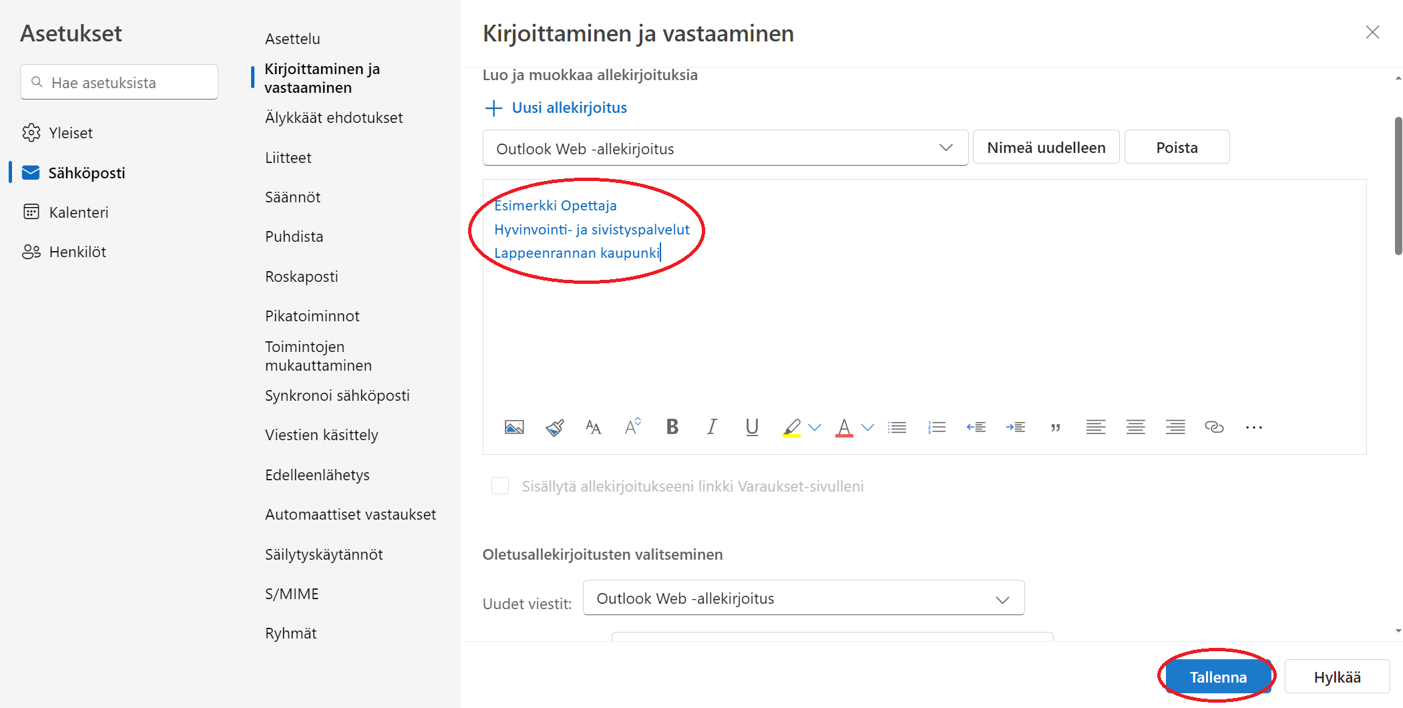Image resolution: width=1403 pixels, height=708 pixels.
Task: Increase the text indent
Action: coord(1016,427)
